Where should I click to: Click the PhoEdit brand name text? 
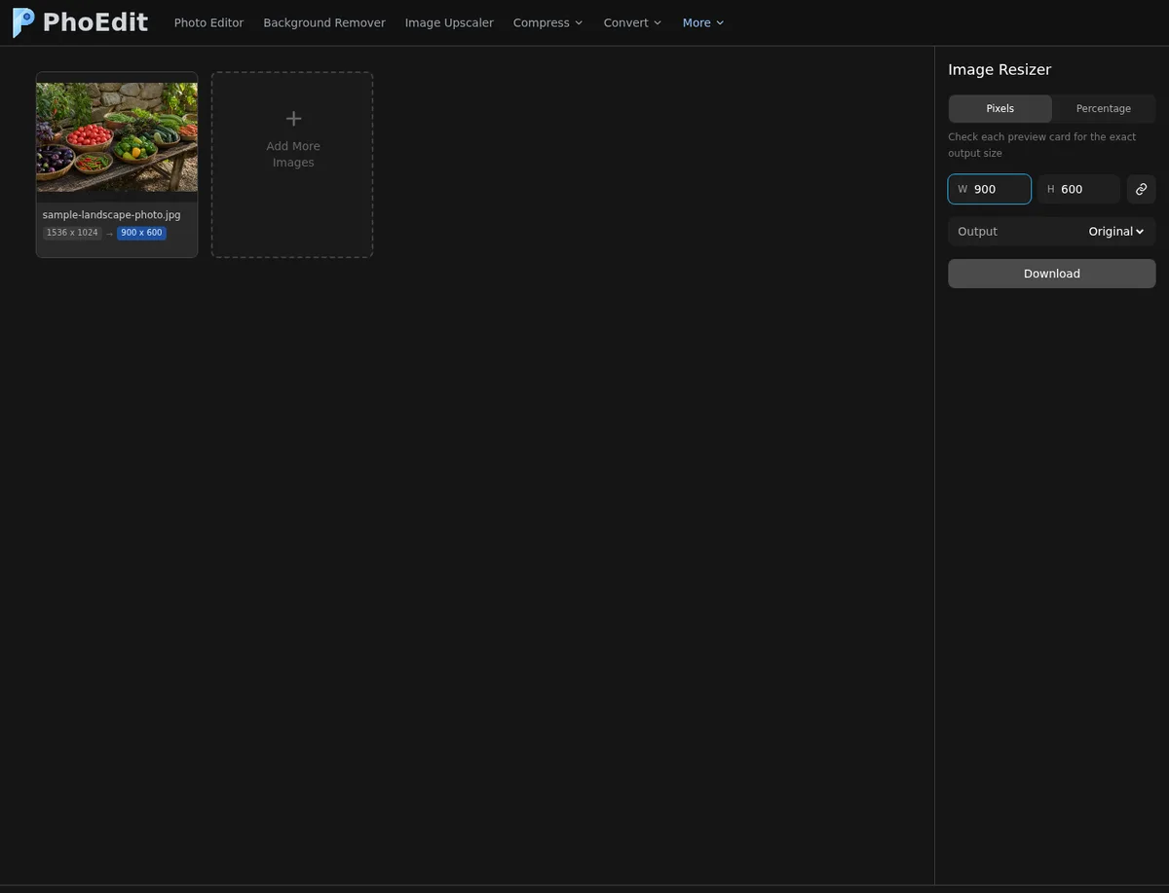(94, 22)
